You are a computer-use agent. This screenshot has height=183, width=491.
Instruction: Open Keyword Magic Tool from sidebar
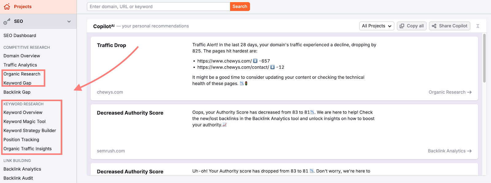coord(24,121)
